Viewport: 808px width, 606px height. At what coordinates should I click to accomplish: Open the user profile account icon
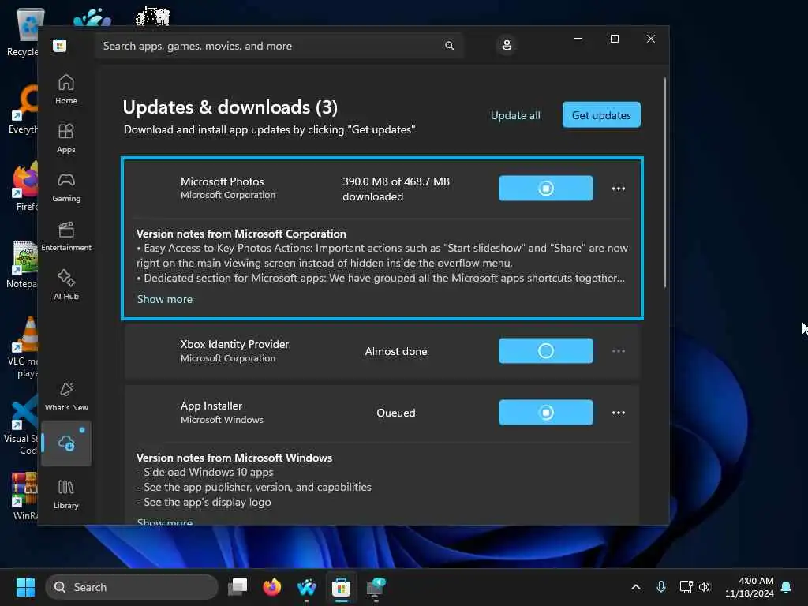coord(507,45)
